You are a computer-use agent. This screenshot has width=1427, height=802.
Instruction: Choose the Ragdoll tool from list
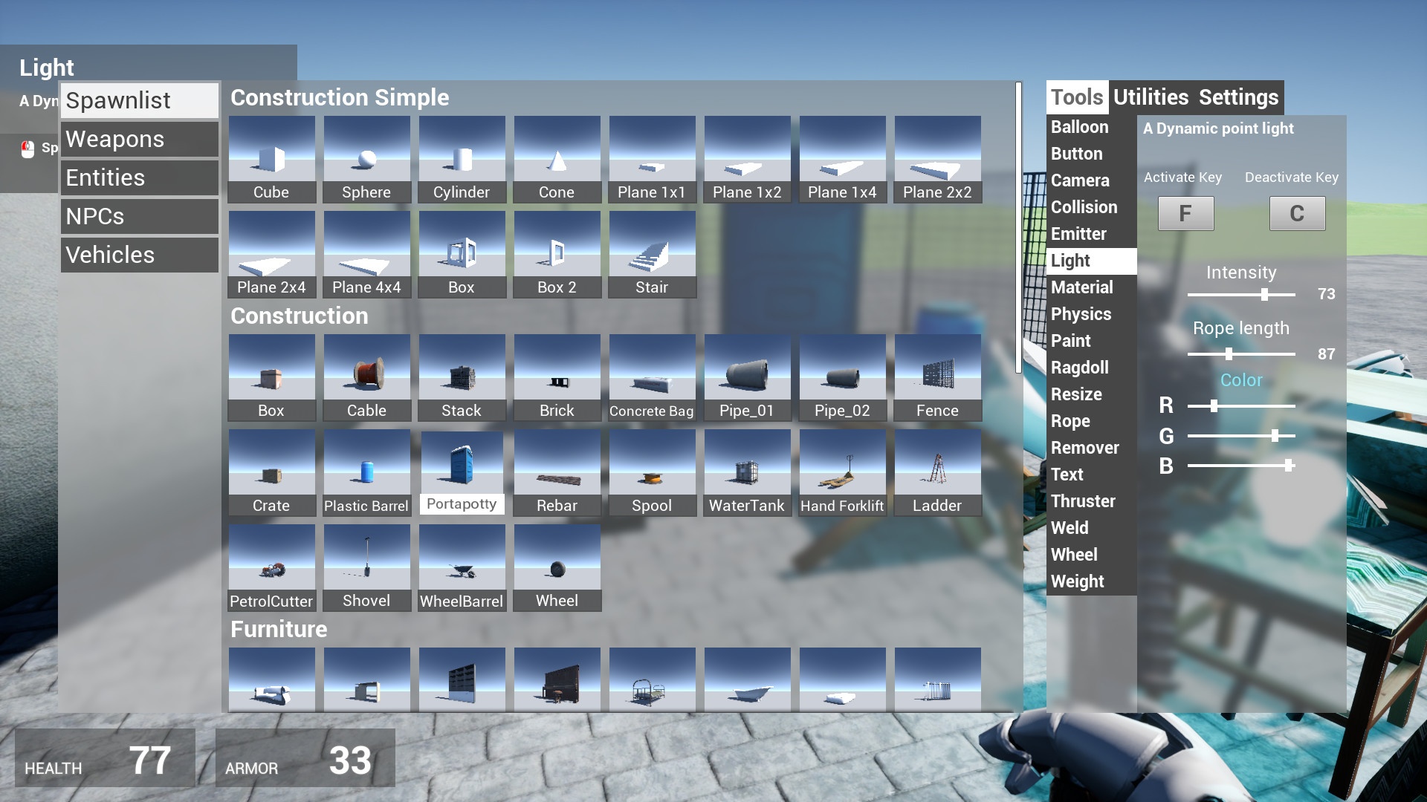coord(1079,368)
